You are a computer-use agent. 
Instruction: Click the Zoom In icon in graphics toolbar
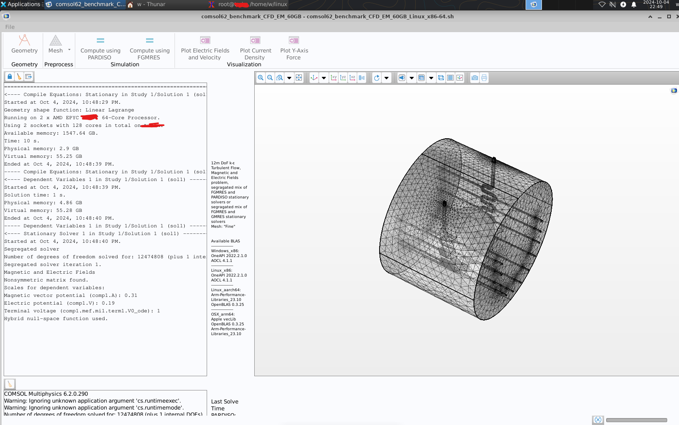[x=260, y=78]
